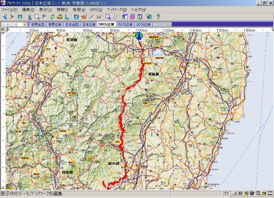Click the open folder icon

pos(84,17)
